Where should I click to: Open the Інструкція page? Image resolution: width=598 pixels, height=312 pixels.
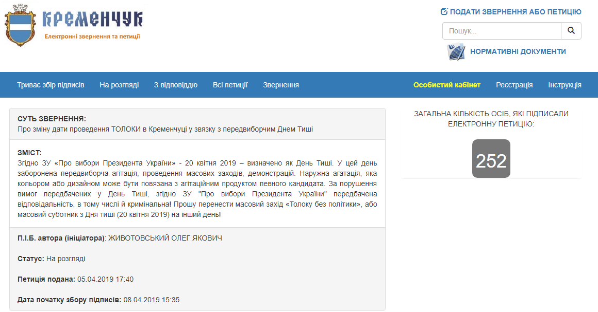click(x=564, y=85)
